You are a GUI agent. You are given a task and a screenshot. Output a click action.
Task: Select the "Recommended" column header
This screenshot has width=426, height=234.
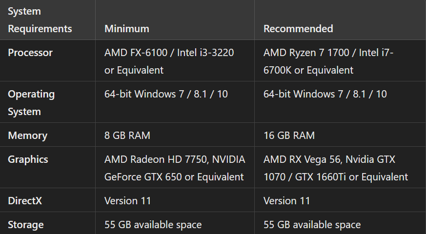(298, 29)
